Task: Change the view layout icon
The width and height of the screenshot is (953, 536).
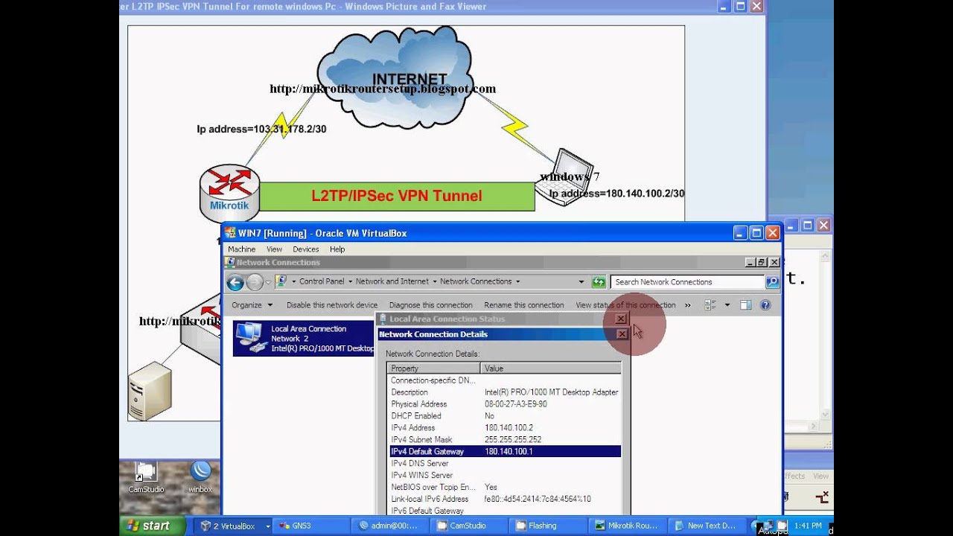Action: (710, 305)
